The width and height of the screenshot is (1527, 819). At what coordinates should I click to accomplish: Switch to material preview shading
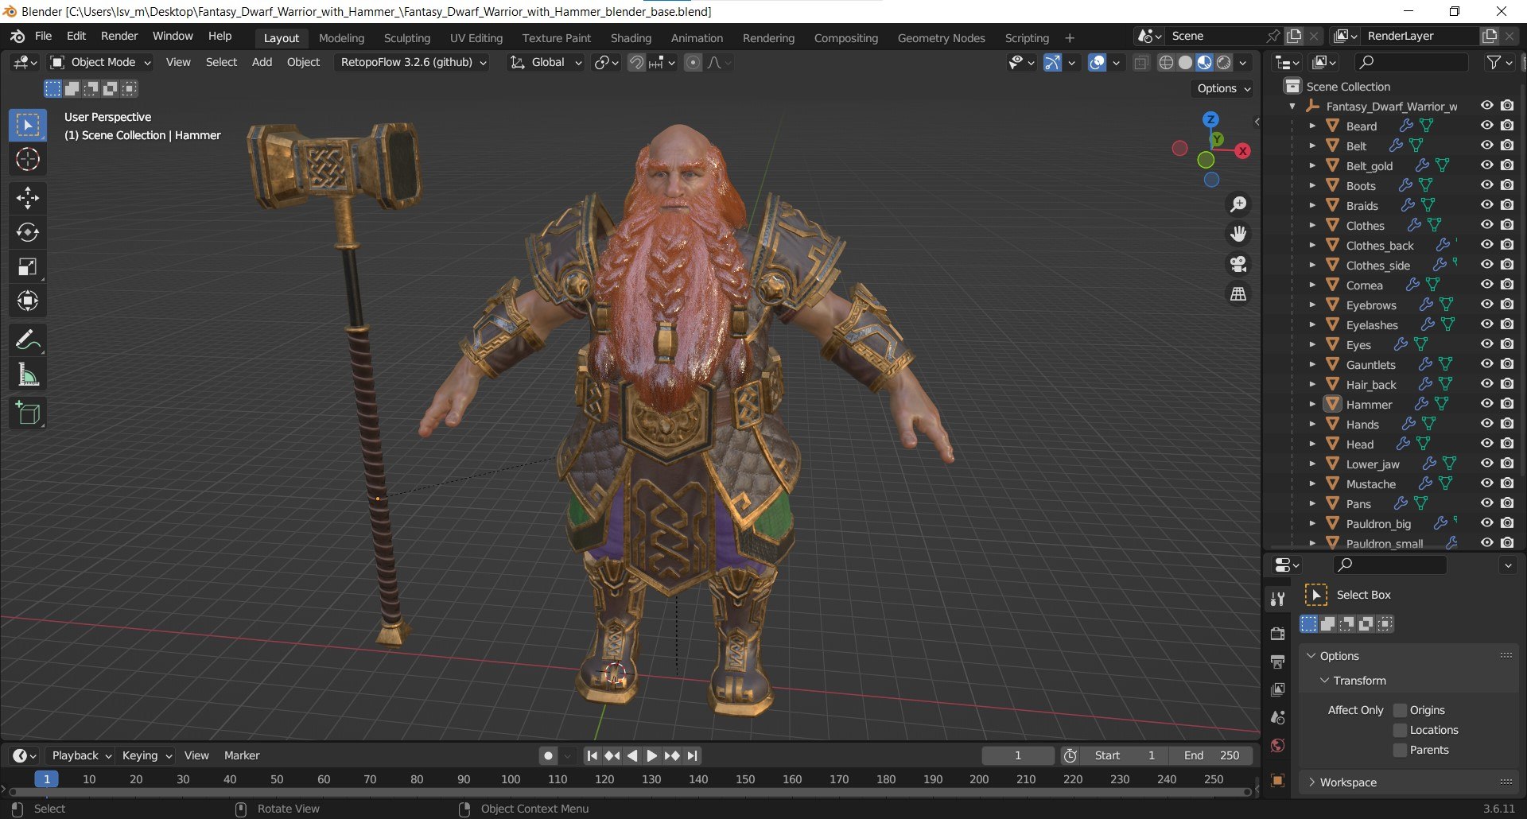1204,63
